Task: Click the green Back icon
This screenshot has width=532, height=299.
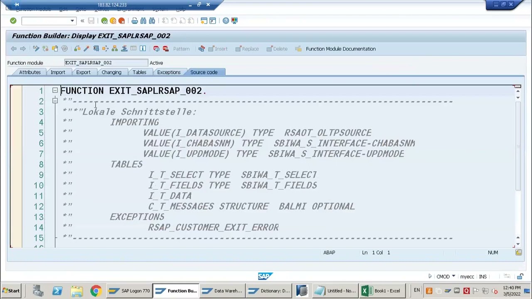Action: 104,21
